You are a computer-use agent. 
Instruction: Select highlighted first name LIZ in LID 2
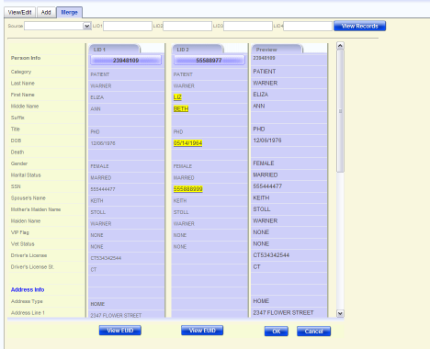[x=177, y=97]
